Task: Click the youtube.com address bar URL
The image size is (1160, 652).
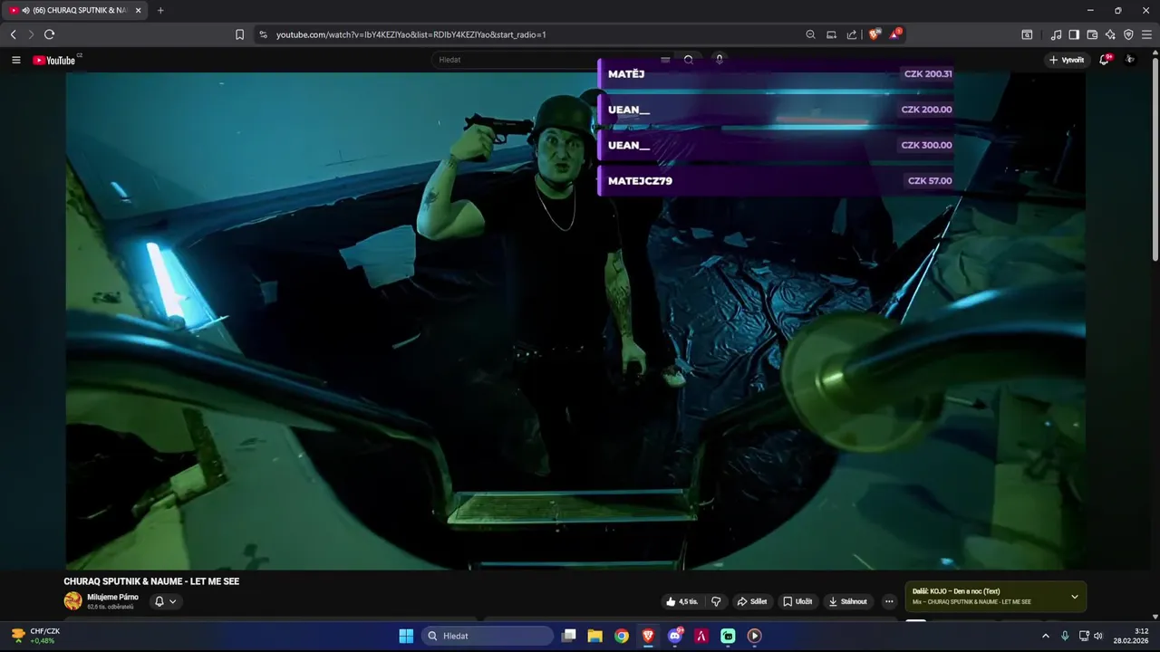Action: 411,34
